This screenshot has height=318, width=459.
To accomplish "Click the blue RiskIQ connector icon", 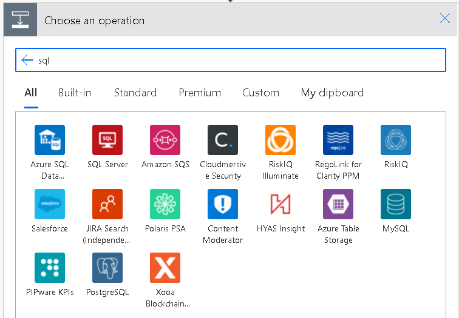I will [x=396, y=140].
